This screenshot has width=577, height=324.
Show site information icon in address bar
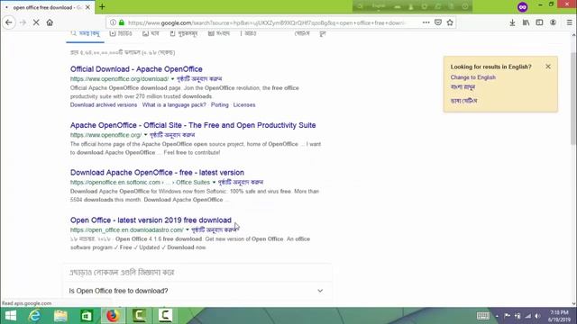pyautogui.click(x=113, y=22)
